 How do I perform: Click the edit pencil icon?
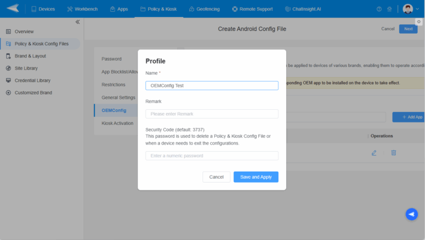(374, 153)
